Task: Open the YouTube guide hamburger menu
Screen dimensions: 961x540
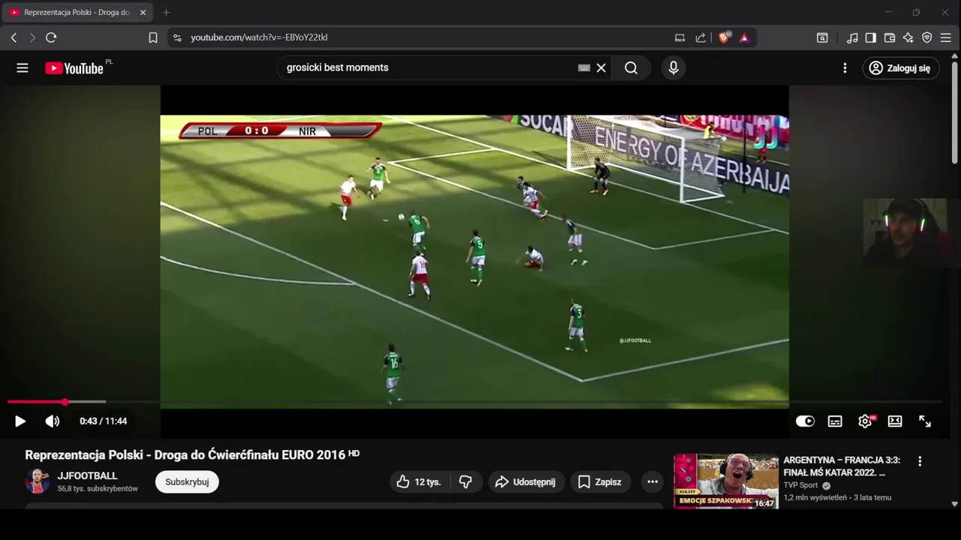Action: point(23,68)
